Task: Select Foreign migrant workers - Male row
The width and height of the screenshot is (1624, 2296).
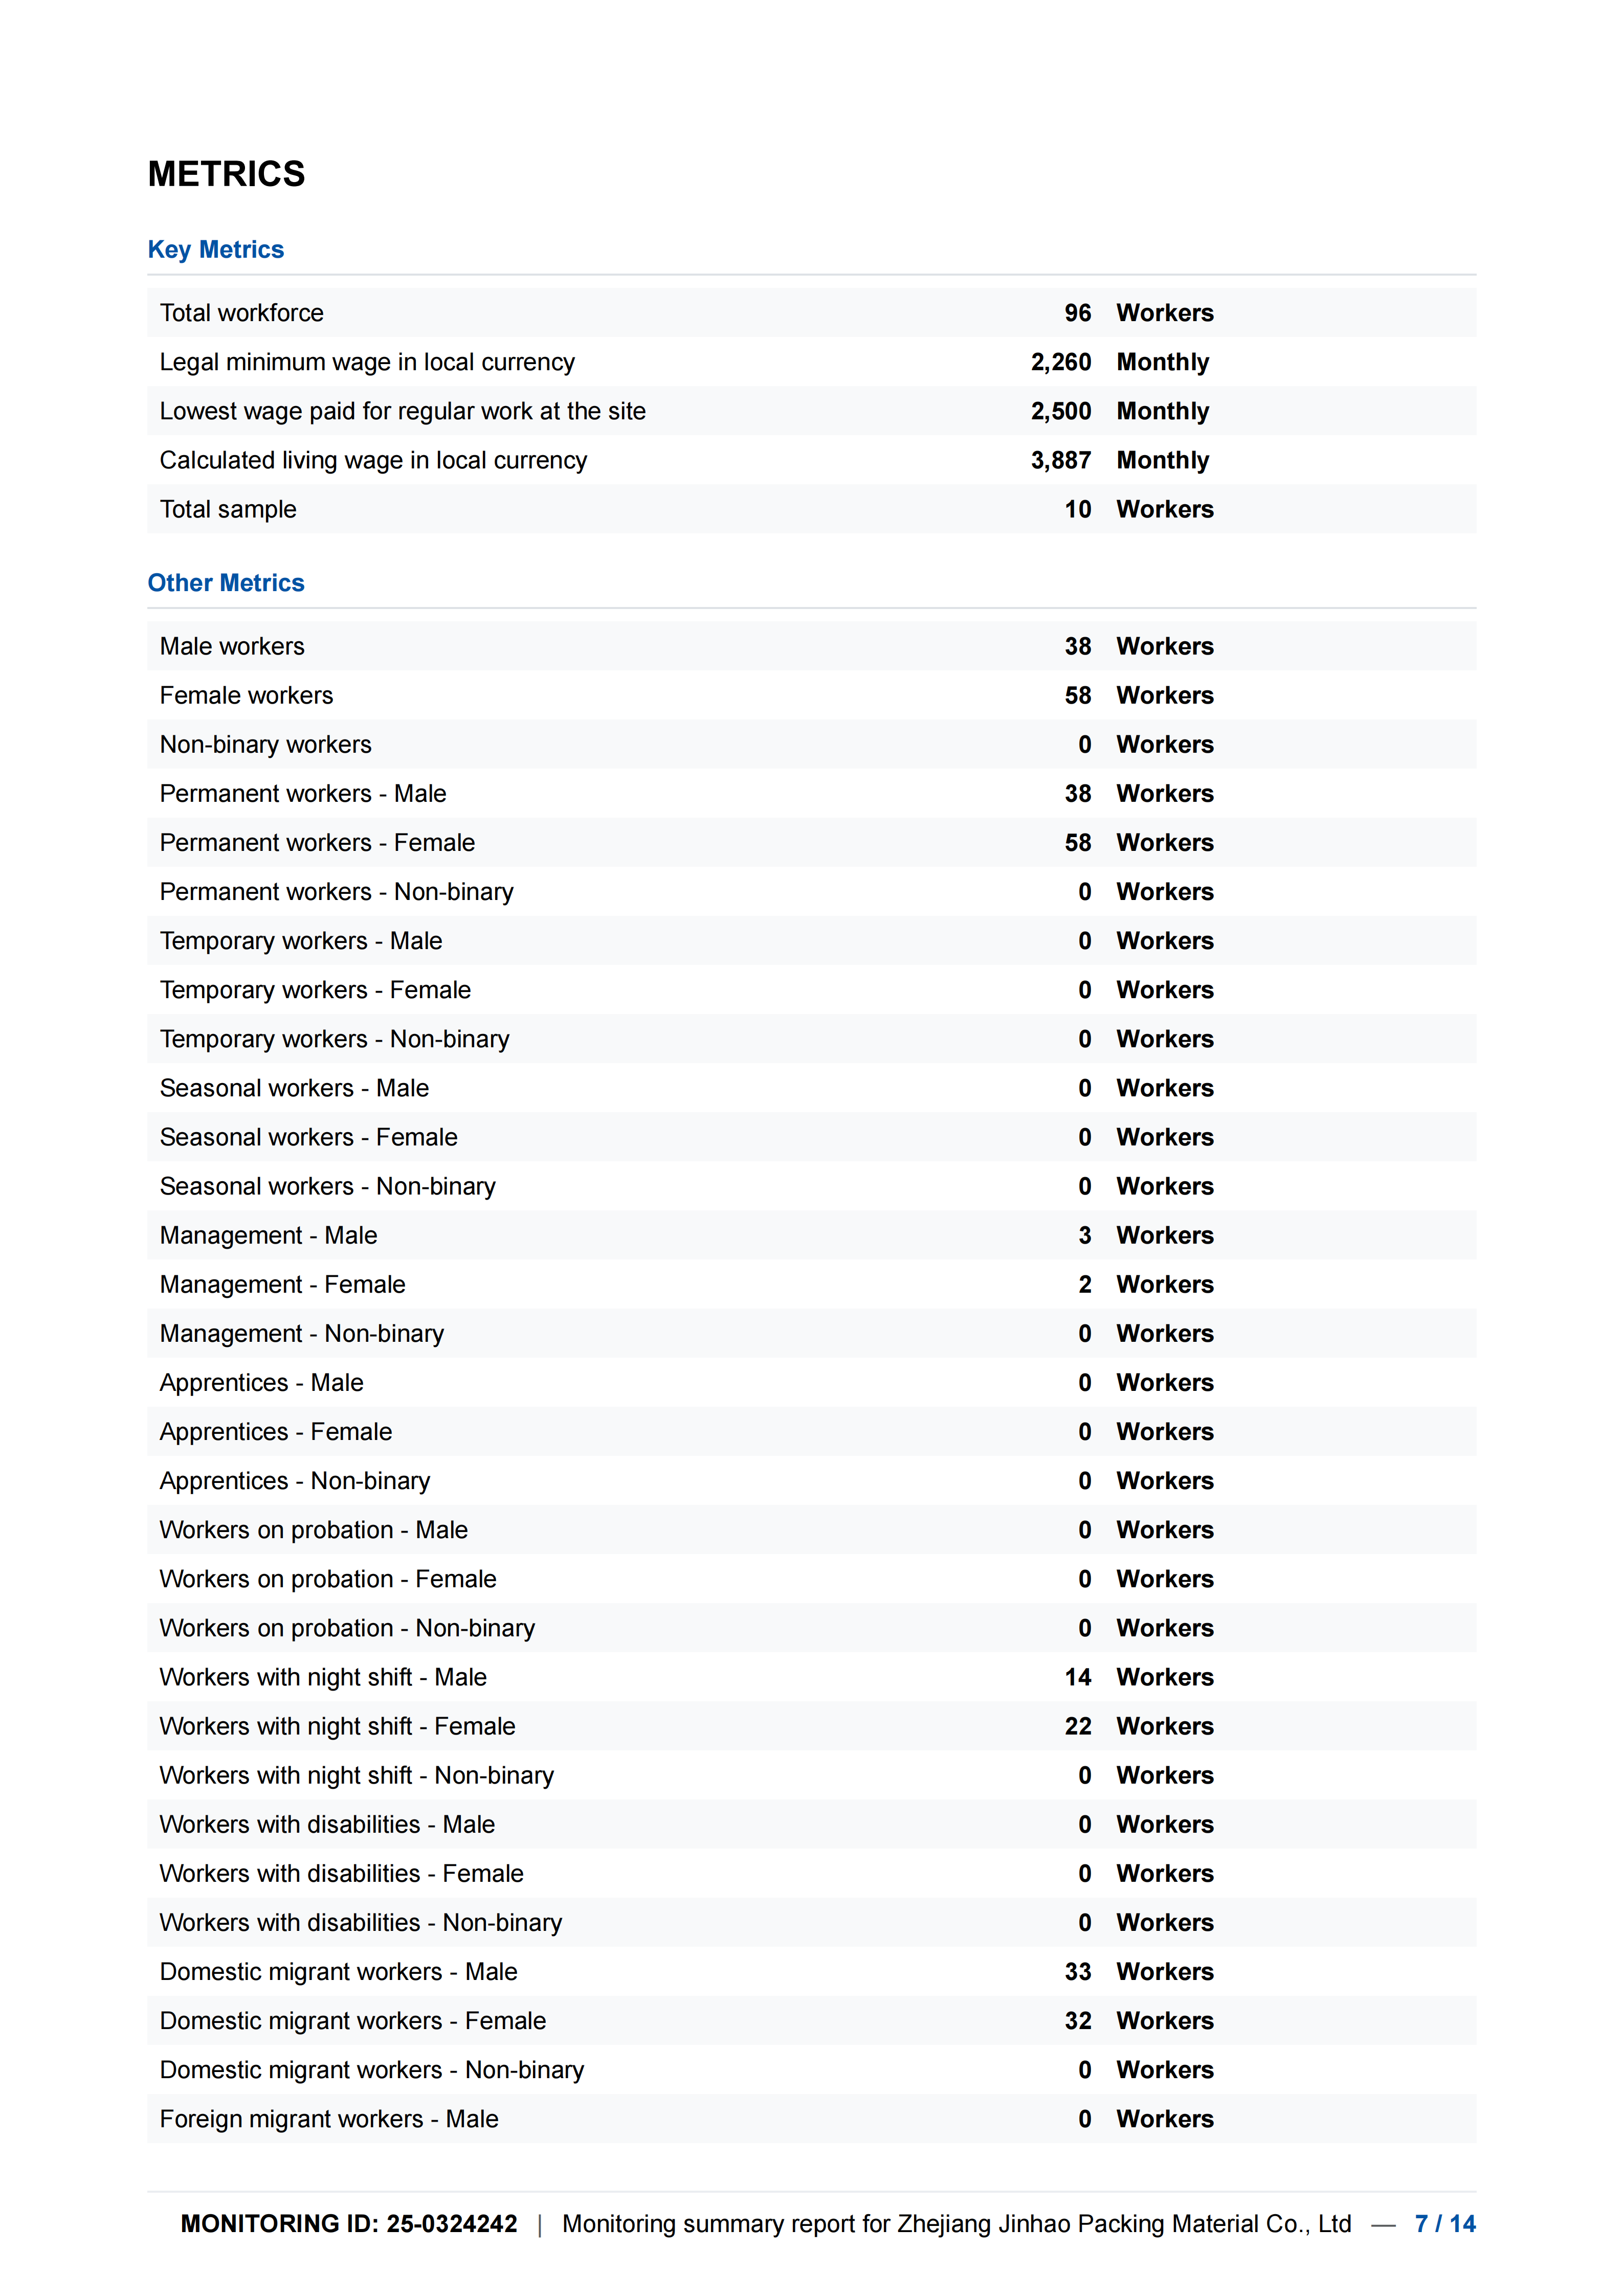Action: [329, 2118]
